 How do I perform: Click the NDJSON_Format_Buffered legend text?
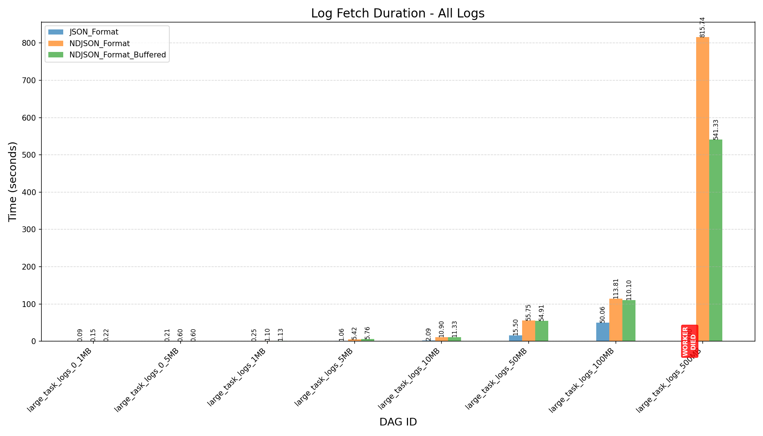click(x=117, y=55)
